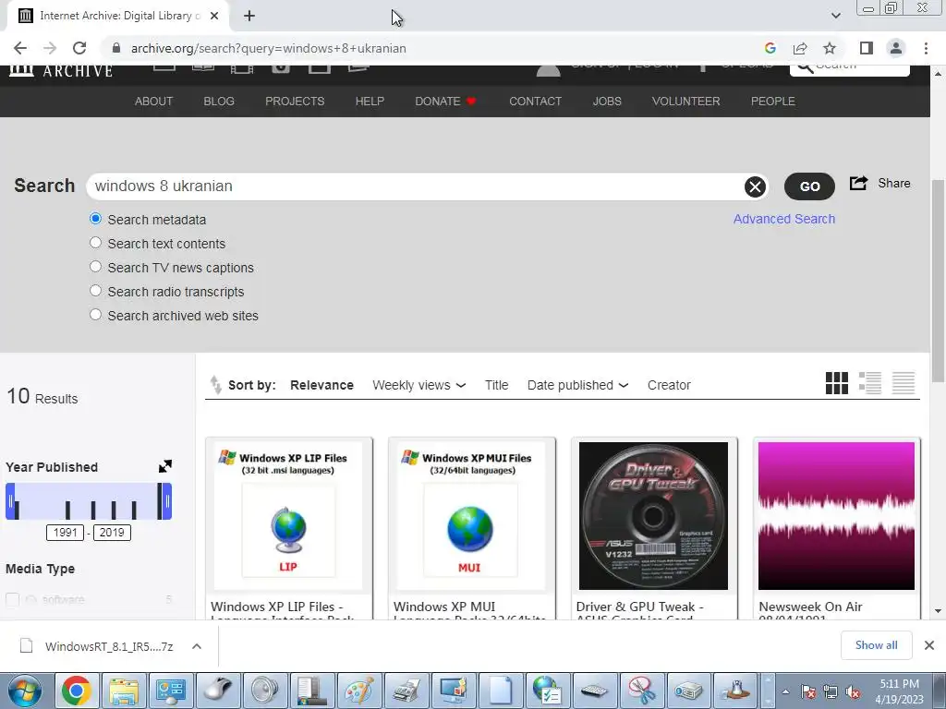Click the 1991 start year field
This screenshot has width=946, height=709.
pos(66,533)
